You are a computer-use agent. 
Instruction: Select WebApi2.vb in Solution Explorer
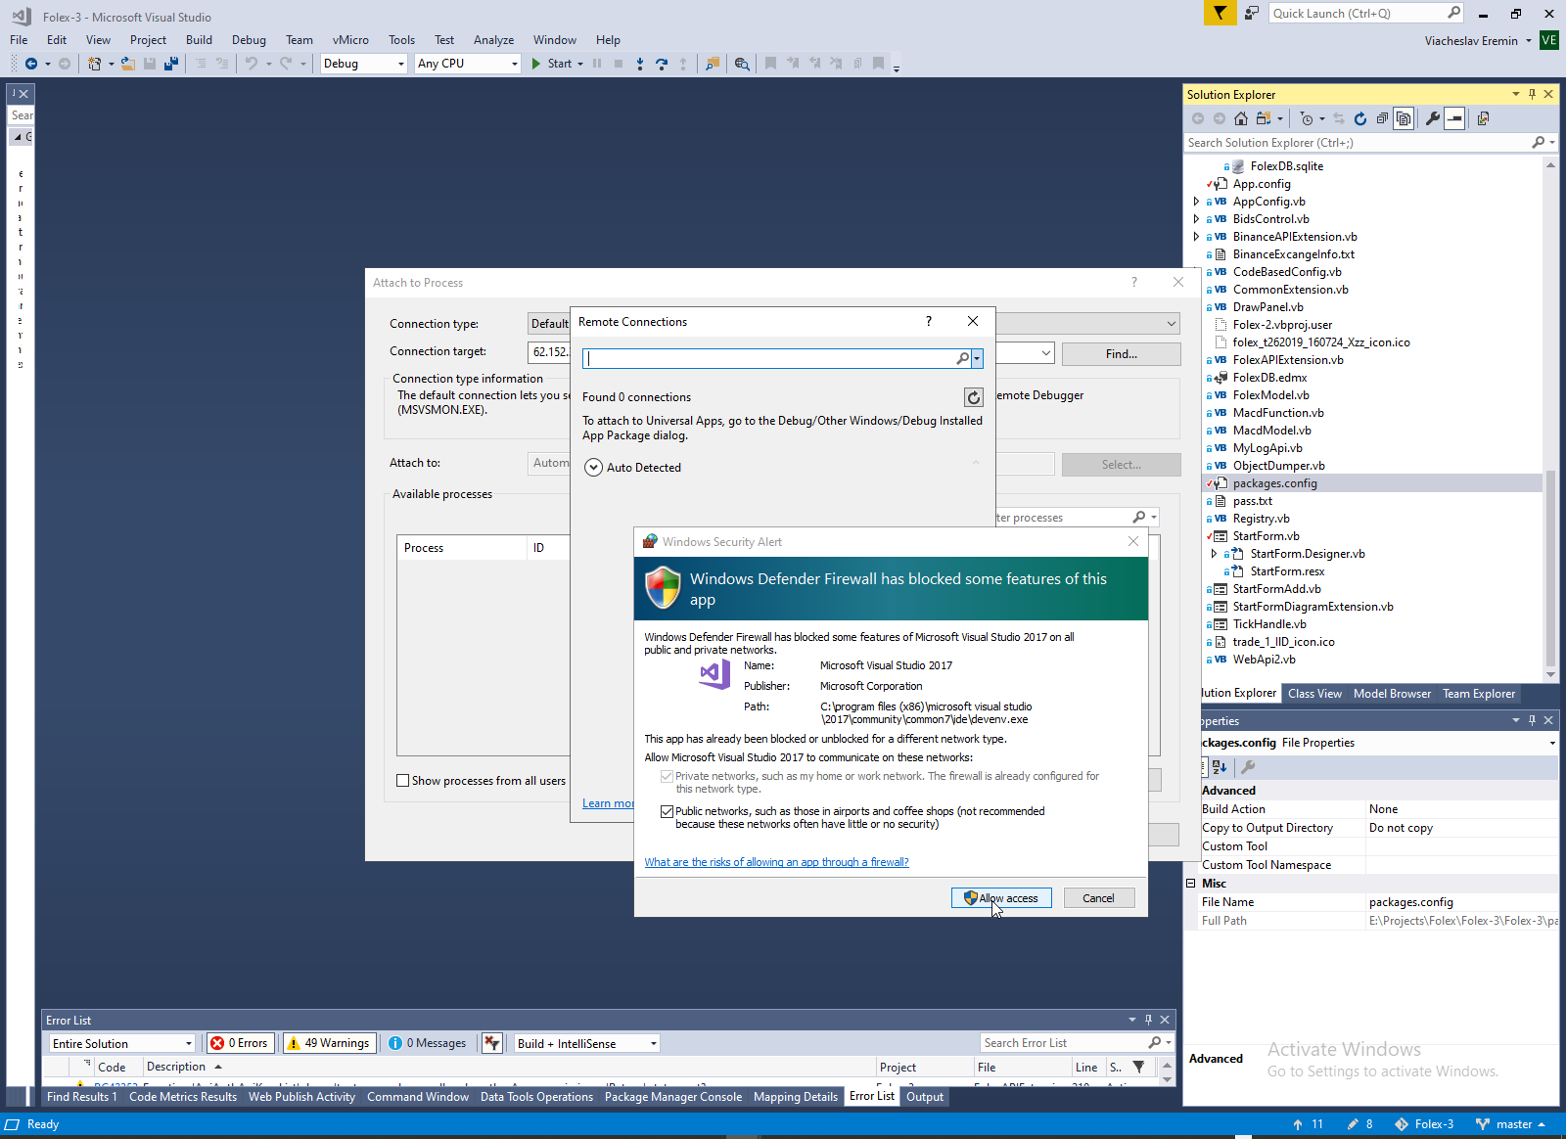tap(1264, 660)
